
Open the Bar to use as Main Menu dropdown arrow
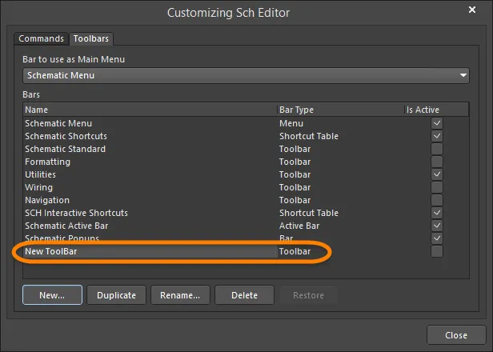(463, 75)
